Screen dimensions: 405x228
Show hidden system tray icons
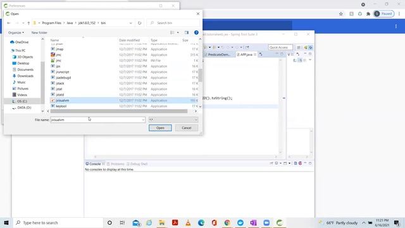pos(364,222)
